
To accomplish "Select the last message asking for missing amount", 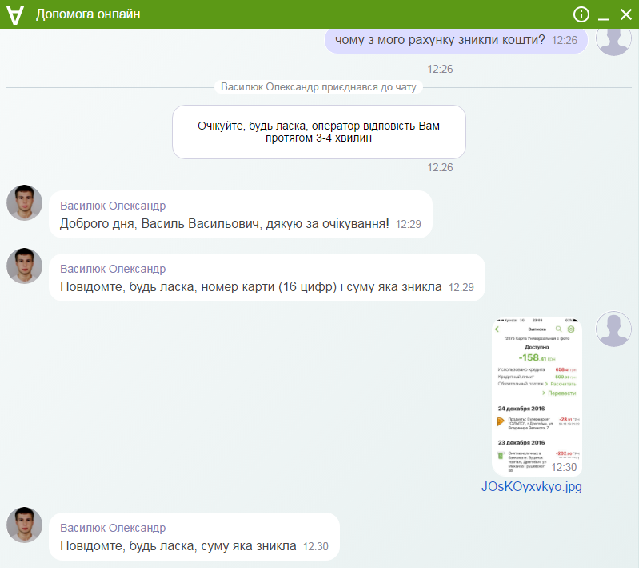I will click(x=178, y=546).
